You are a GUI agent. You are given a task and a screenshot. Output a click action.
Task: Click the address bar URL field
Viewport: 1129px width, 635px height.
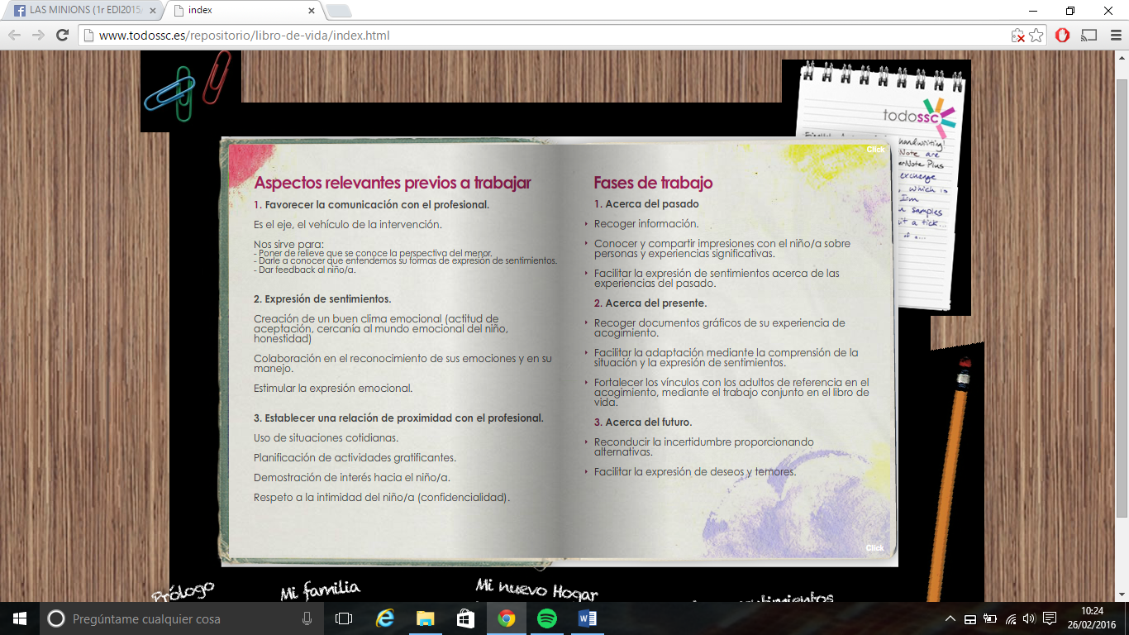click(x=545, y=36)
